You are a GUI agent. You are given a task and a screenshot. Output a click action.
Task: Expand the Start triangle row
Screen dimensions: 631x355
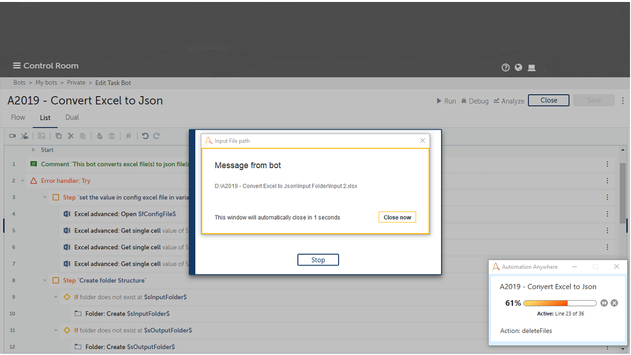coord(34,150)
